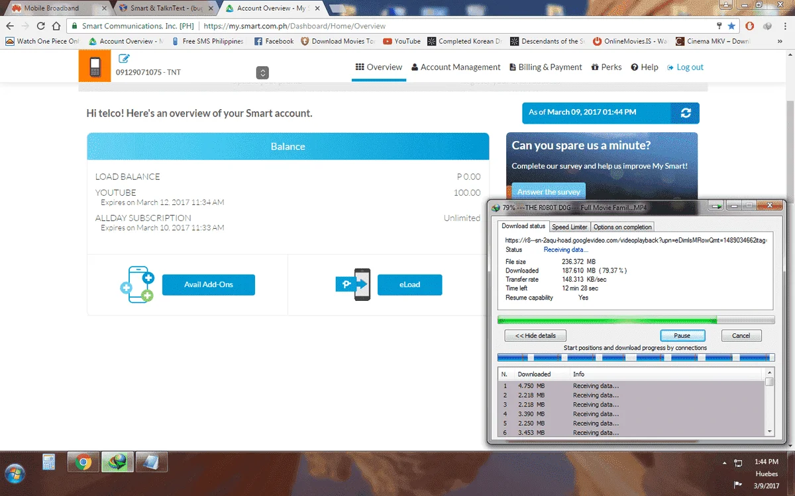This screenshot has height=496, width=795.
Task: Click the Internet Download Manager taskbar icon
Action: pos(118,462)
